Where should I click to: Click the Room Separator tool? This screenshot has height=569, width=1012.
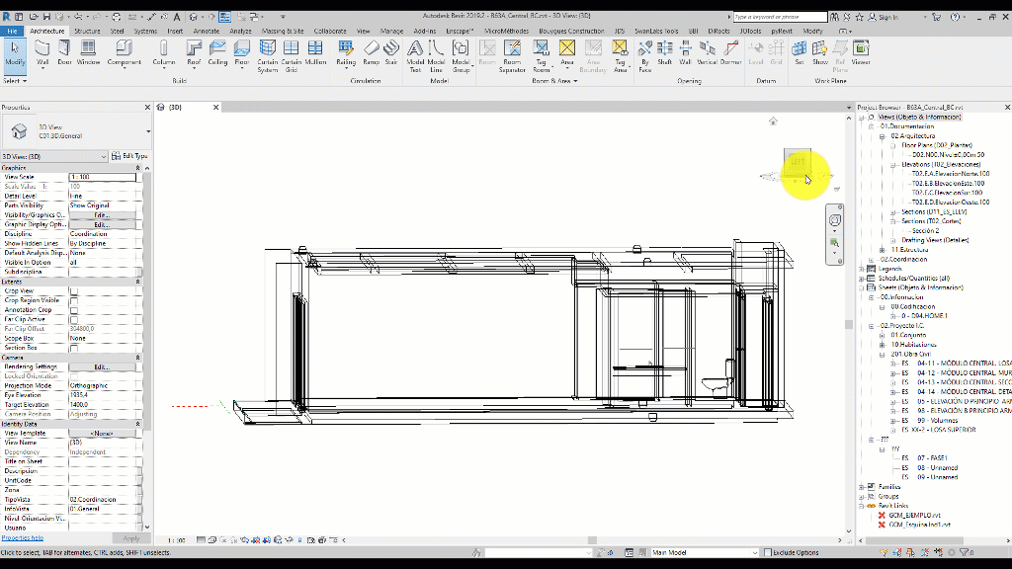click(x=512, y=56)
